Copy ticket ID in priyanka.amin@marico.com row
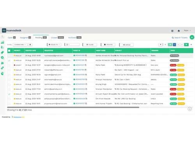This screenshot has width=195, height=146. [x=86, y=104]
